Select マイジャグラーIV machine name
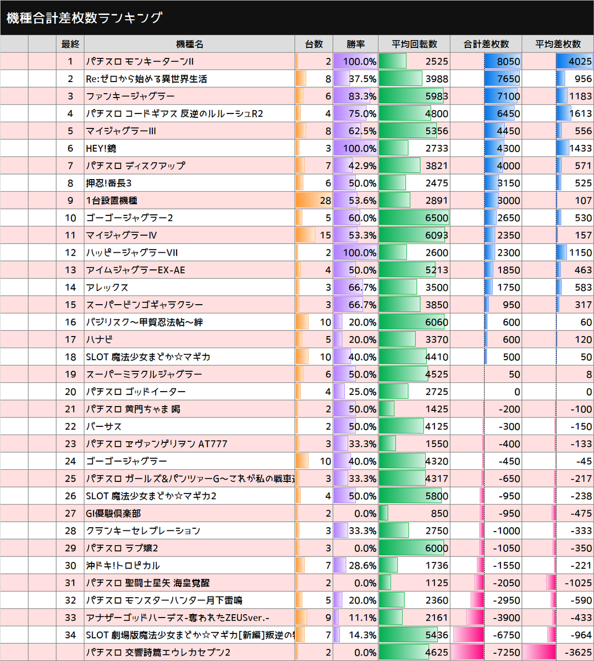Image resolution: width=594 pixels, height=661 pixels. click(122, 235)
